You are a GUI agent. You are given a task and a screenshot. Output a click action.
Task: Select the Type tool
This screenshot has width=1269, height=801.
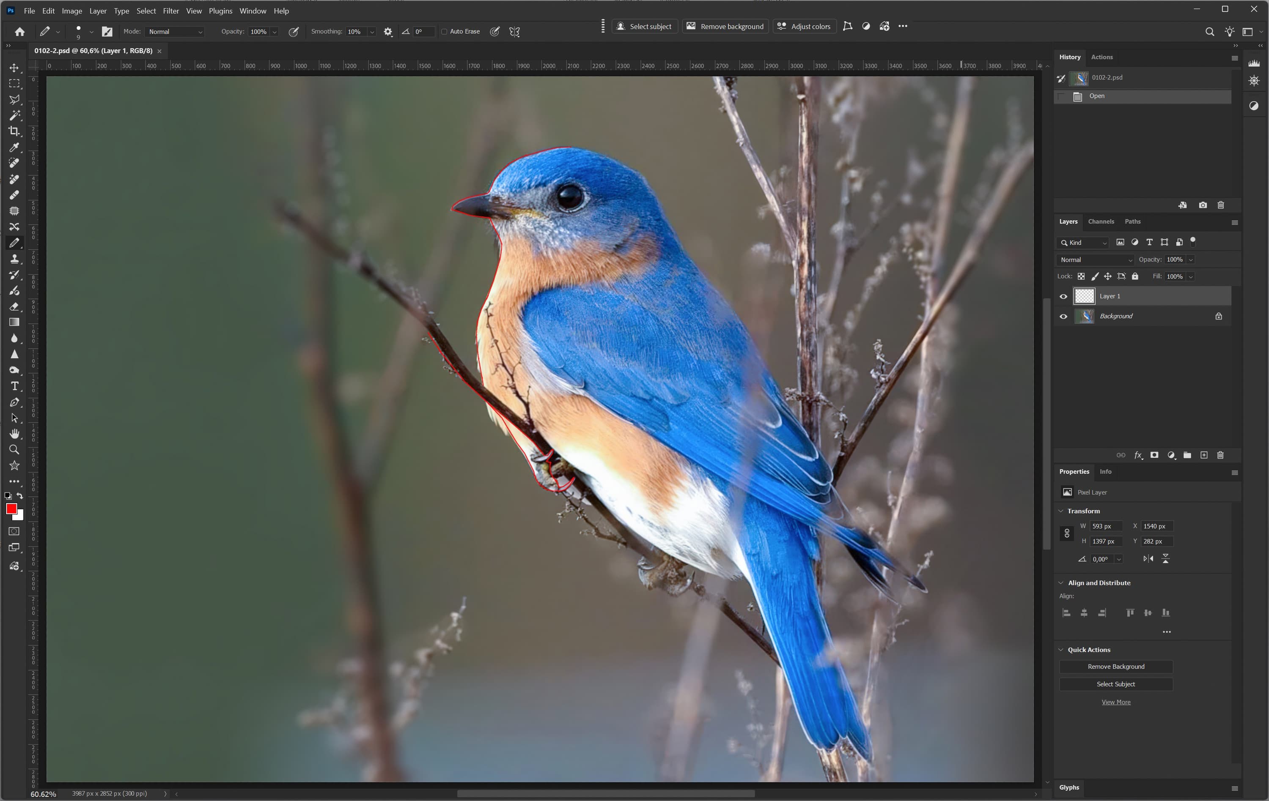pos(14,386)
